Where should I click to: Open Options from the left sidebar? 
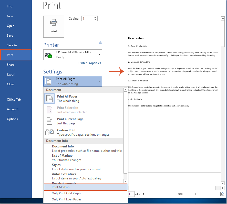(x=12, y=119)
